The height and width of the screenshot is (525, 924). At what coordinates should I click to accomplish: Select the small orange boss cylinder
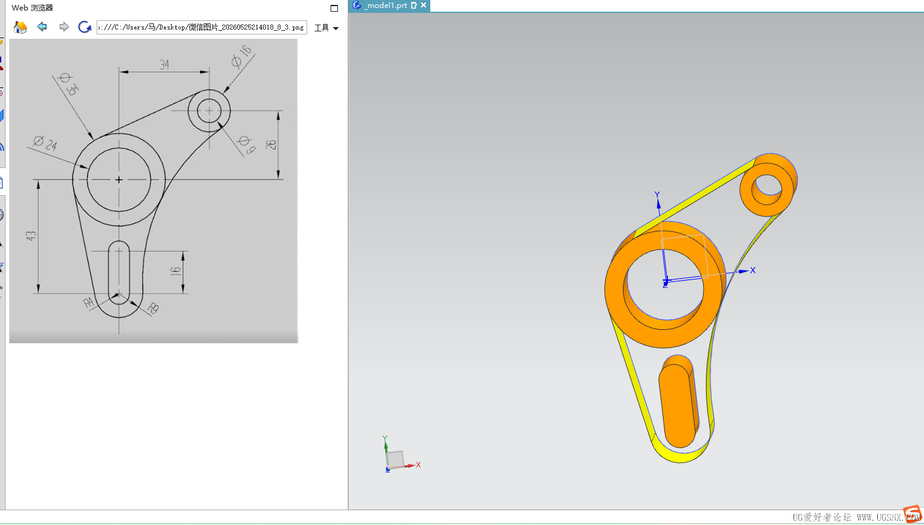pos(768,185)
